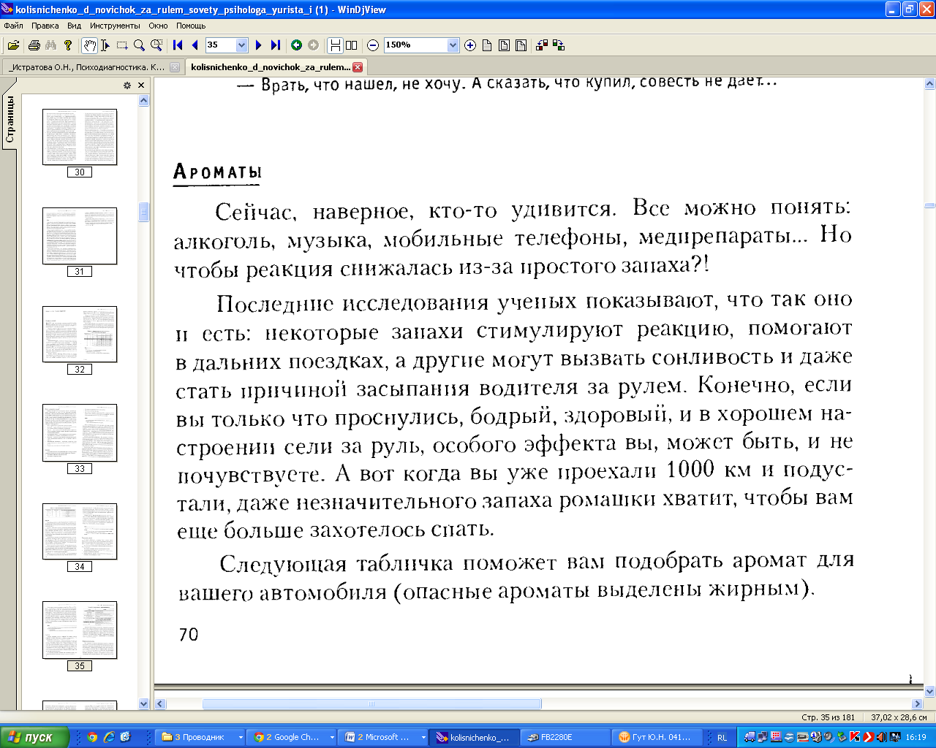Click the thumbnails panel scrollbar handle
The height and width of the screenshot is (748, 936).
coord(143,212)
